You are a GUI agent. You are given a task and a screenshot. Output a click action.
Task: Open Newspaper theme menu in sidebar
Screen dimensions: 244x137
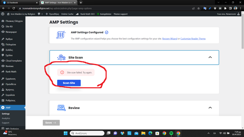[13, 32]
